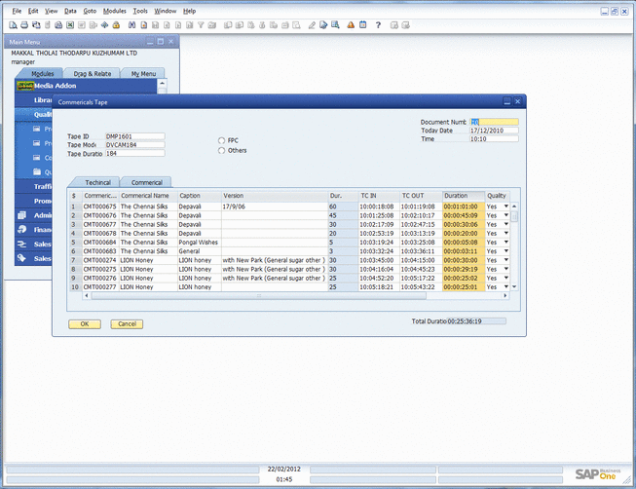
Task: Click the Duration column header
Action: 464,196
